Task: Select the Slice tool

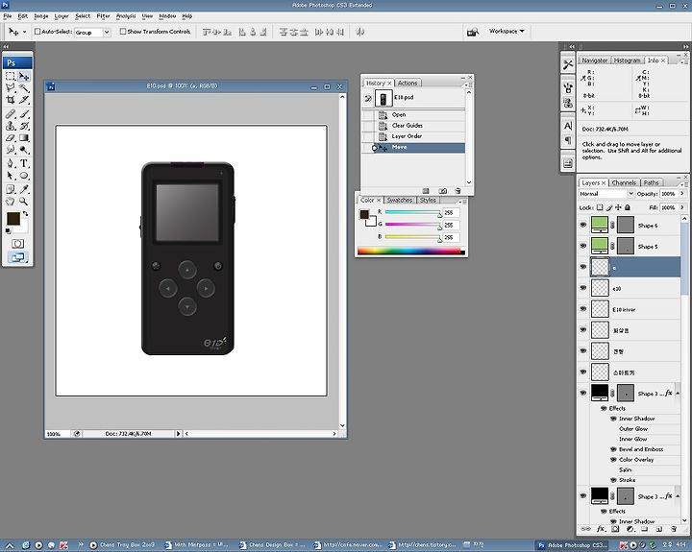Action: pos(24,100)
